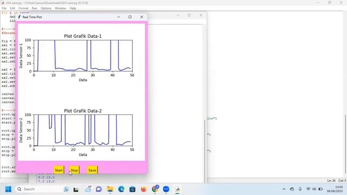This screenshot has height=195, width=347.
Task: Open the Help menu in IDLE
Action: [x=73, y=8]
